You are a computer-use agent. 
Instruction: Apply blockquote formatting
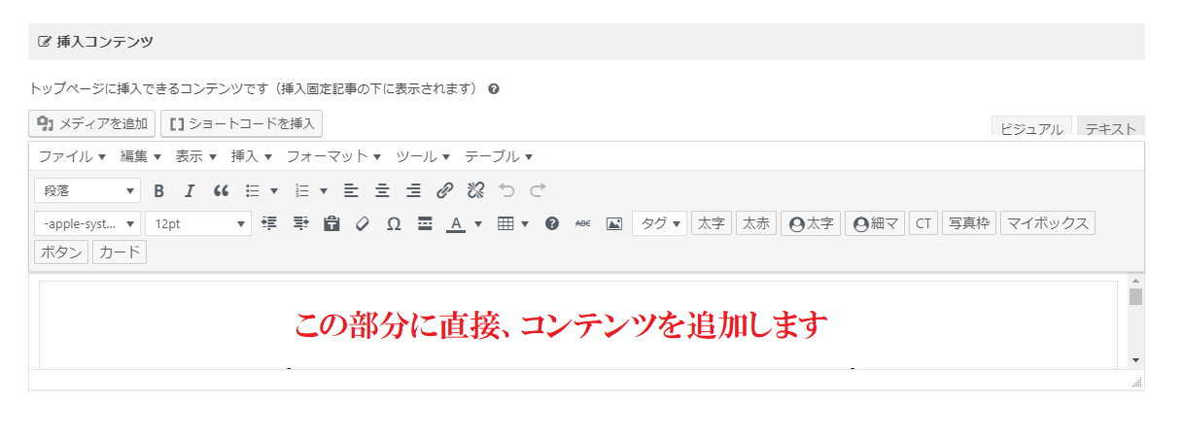(221, 190)
